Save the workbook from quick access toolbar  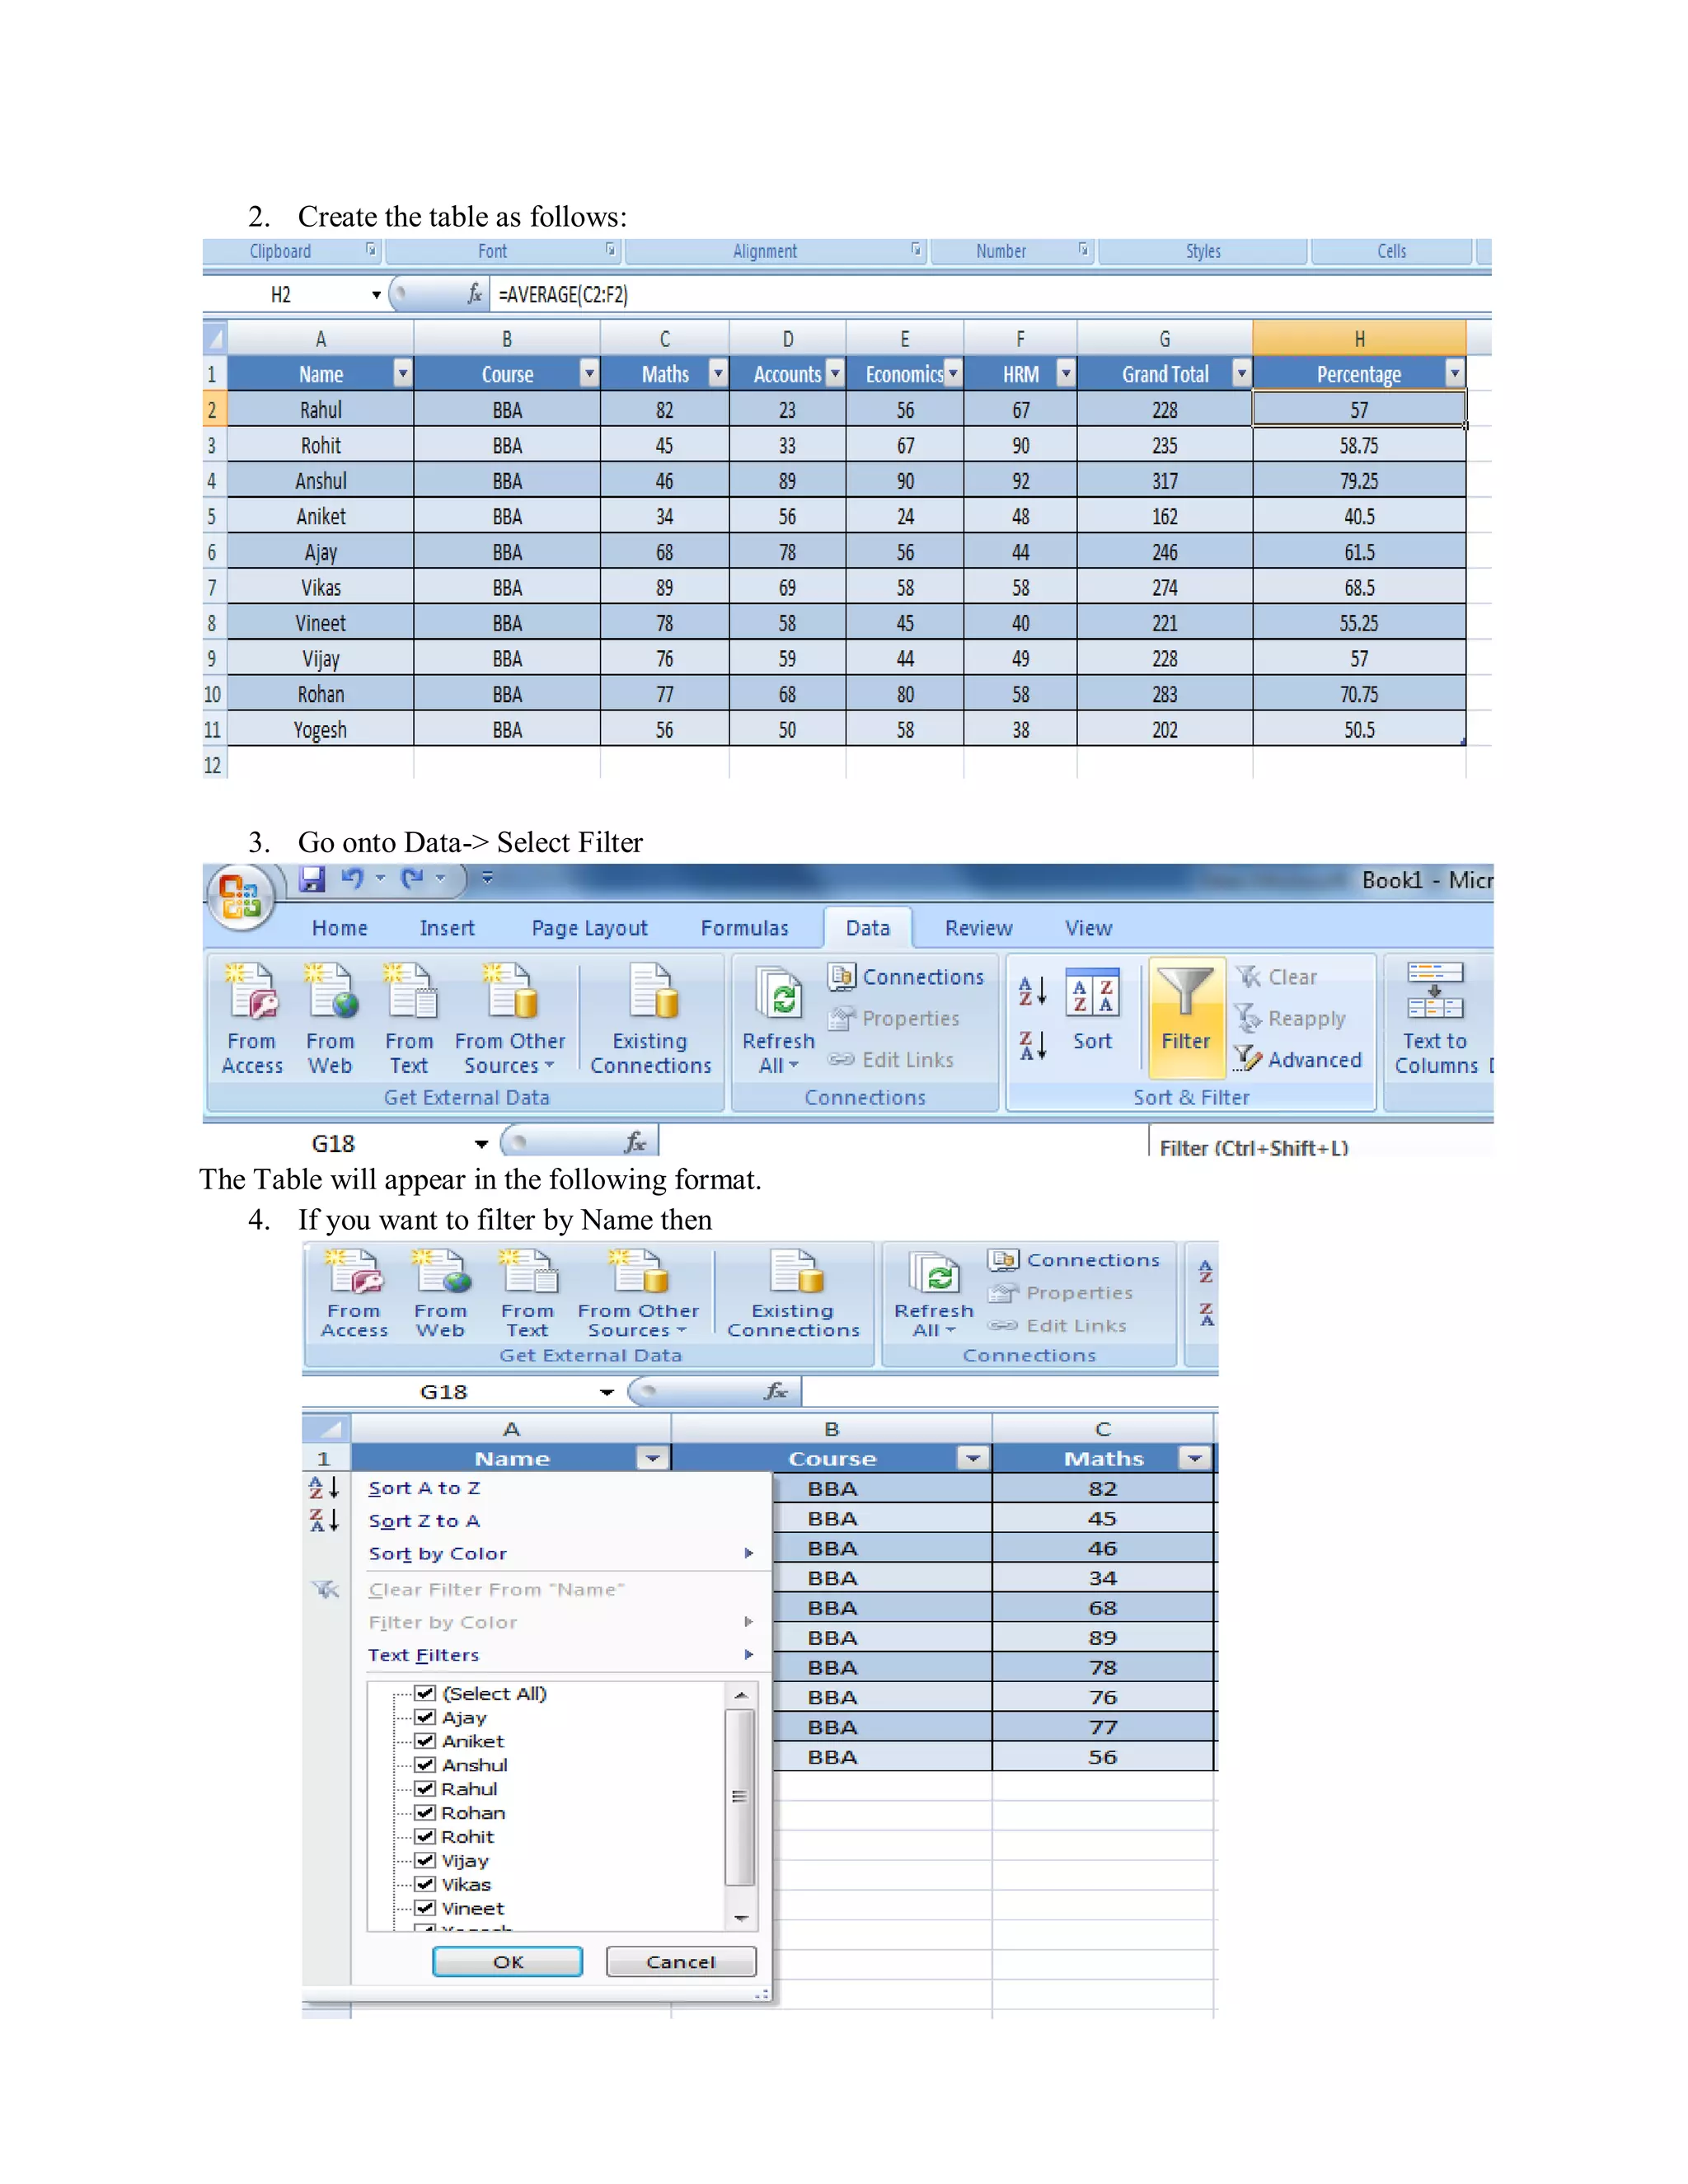point(312,879)
